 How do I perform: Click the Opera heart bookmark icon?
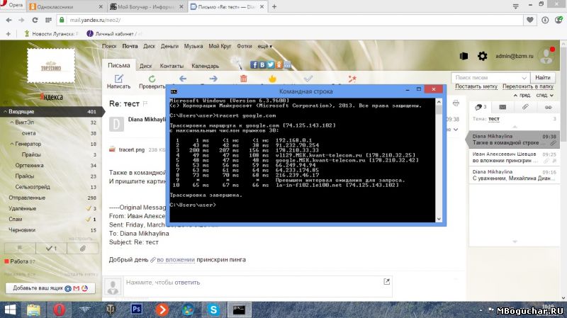click(529, 20)
